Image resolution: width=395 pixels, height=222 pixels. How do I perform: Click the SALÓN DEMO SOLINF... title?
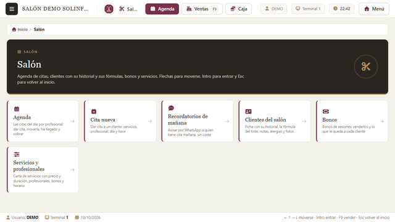(x=55, y=9)
